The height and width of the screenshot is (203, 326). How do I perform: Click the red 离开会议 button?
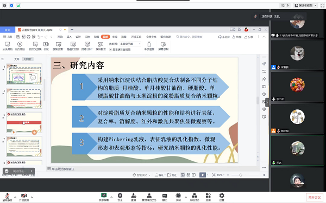315,197
